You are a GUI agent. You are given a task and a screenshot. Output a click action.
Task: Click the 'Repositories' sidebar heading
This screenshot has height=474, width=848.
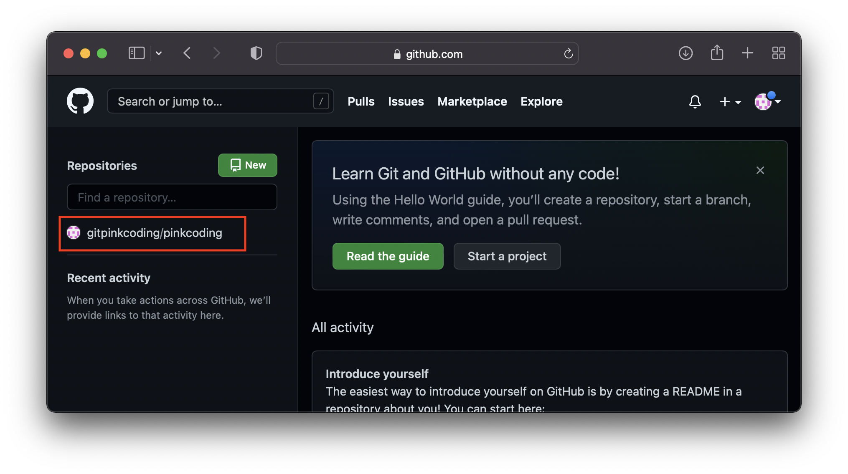(102, 166)
